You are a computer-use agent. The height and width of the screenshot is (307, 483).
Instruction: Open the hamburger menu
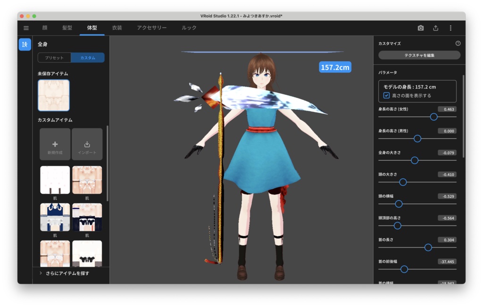(26, 28)
